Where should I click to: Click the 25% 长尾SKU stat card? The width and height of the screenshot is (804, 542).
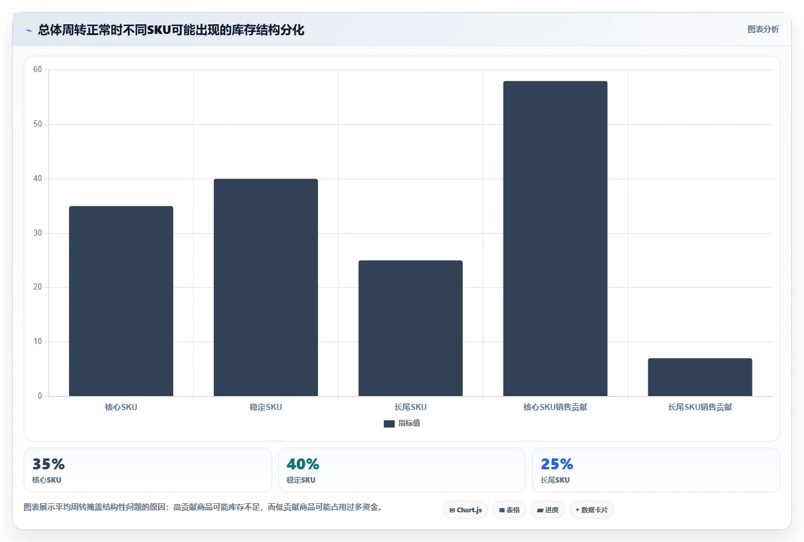656,470
